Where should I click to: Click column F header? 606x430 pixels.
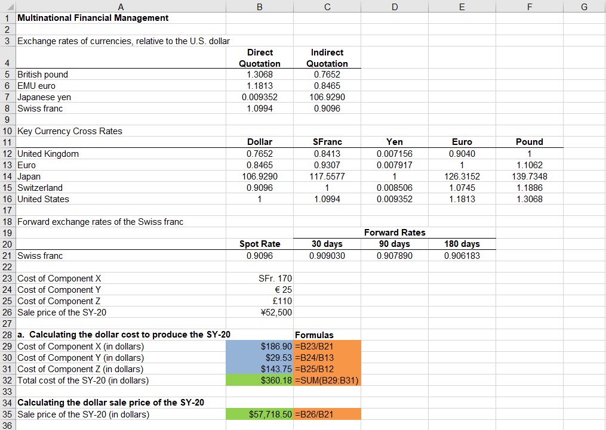pyautogui.click(x=530, y=7)
